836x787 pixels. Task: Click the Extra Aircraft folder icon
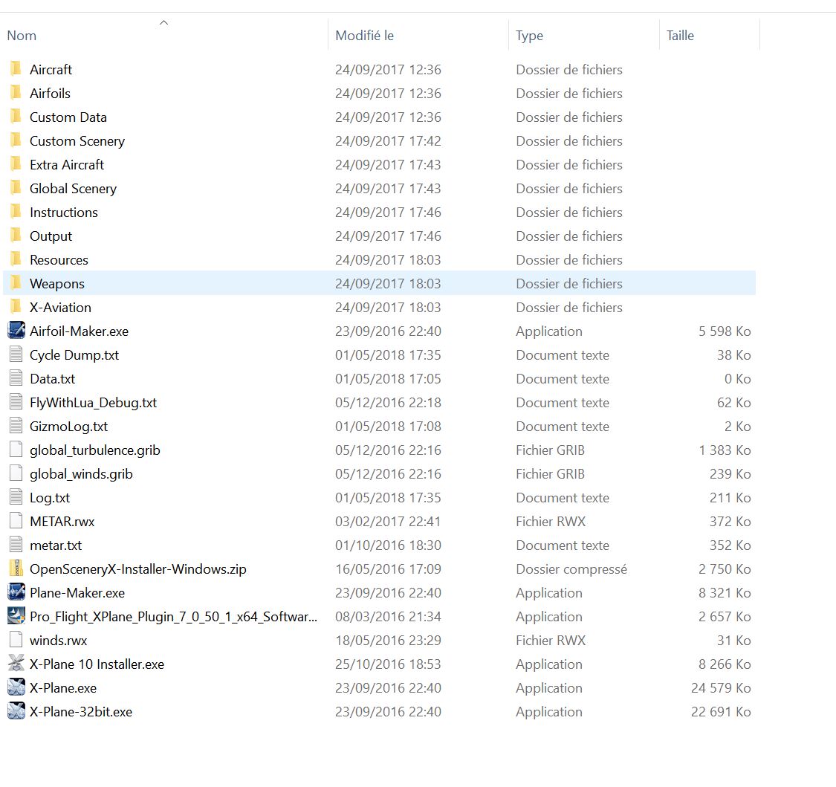tap(16, 164)
